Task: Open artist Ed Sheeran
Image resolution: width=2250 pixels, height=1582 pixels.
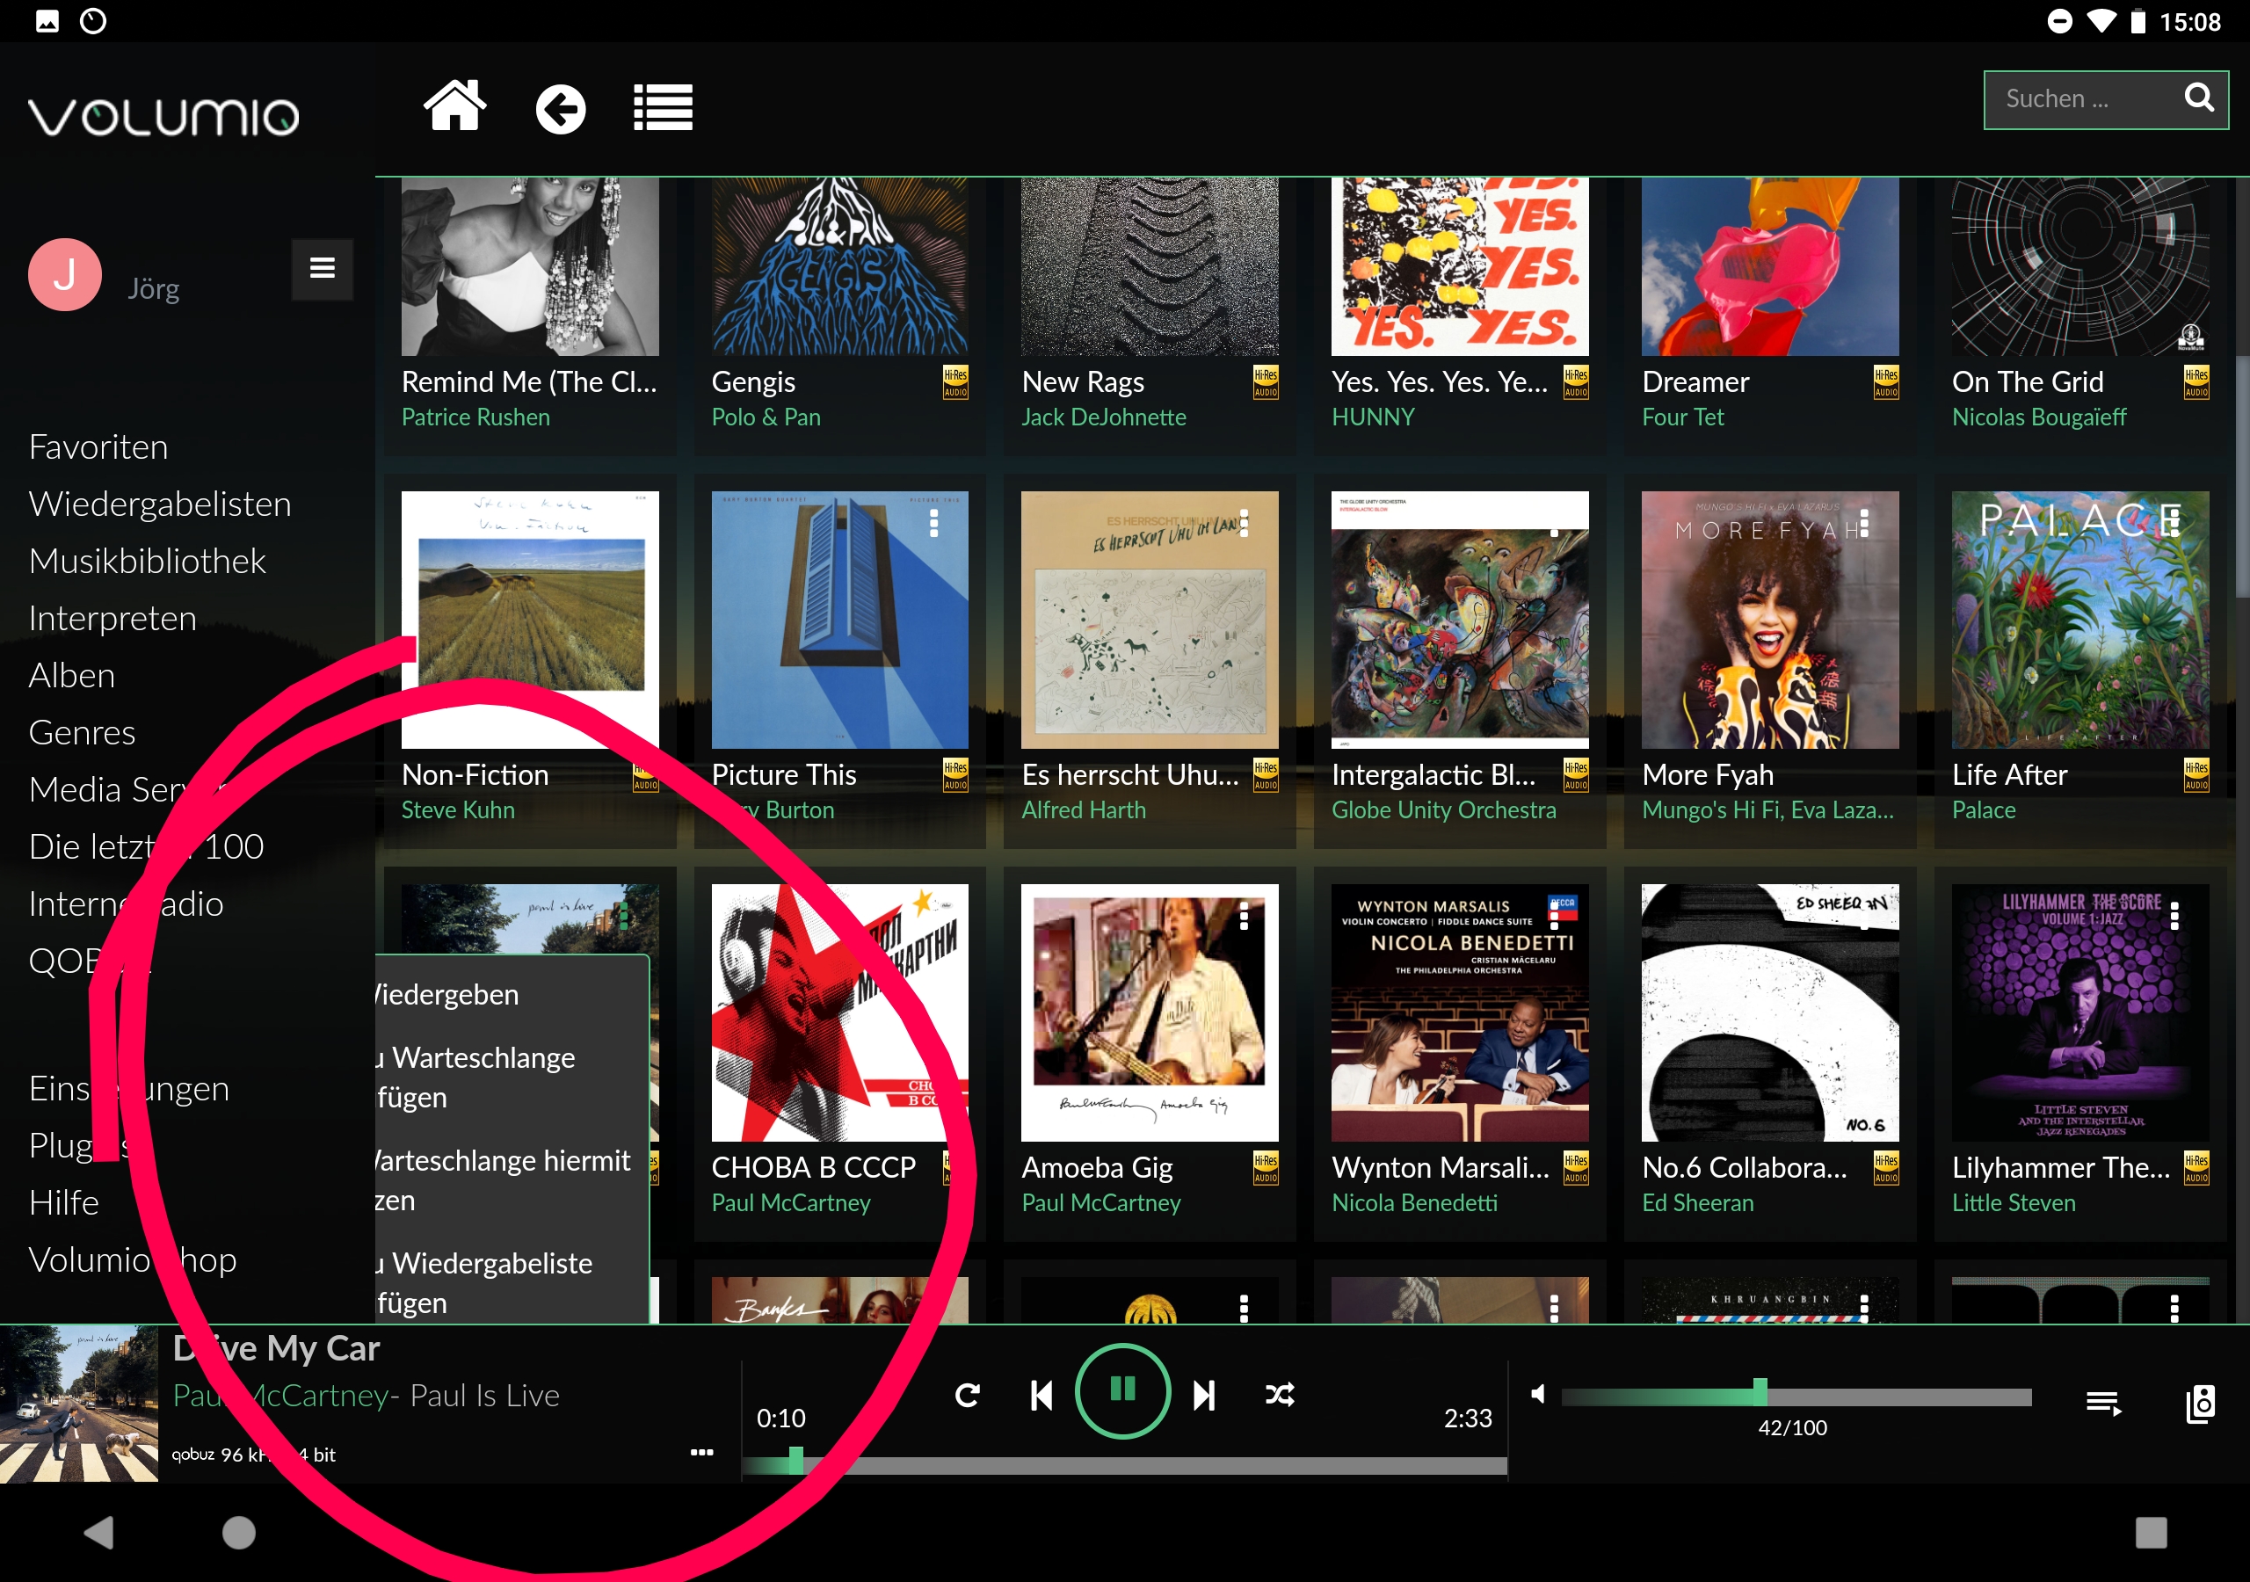Action: 1697,1202
